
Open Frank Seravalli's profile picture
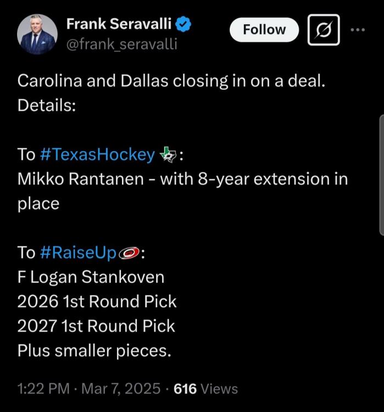coord(37,34)
